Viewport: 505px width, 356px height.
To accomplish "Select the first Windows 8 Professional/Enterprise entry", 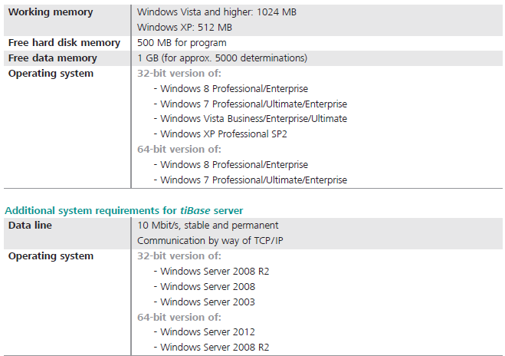I will coord(231,89).
